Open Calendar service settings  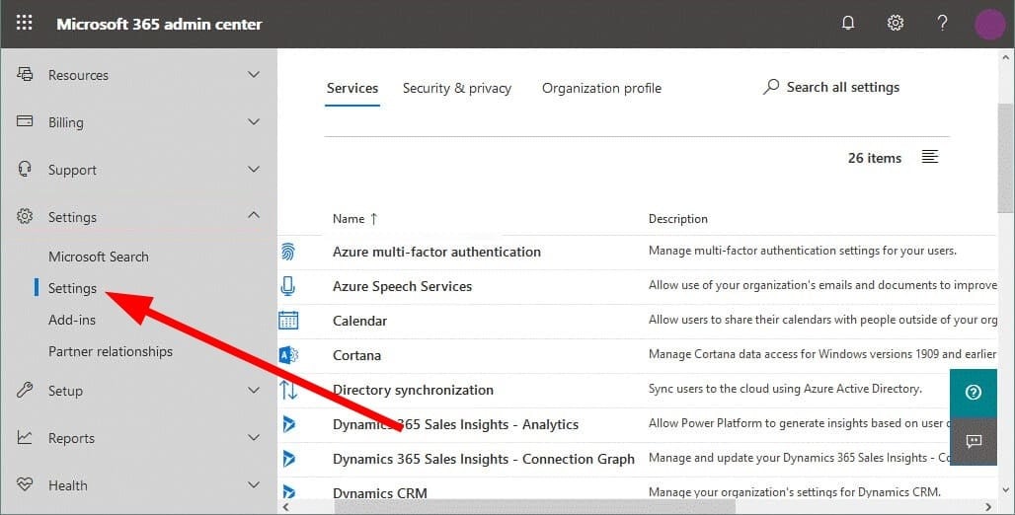(360, 321)
